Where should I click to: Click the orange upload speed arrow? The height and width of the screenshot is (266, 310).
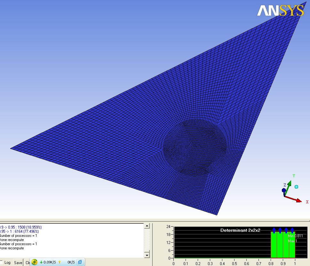[x=60, y=262]
